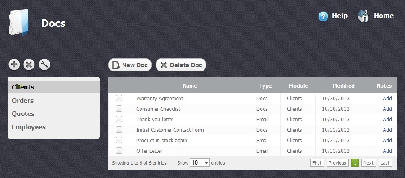Image resolution: width=405 pixels, height=178 pixels.
Task: Go to the Next page of entries
Action: coord(368,163)
